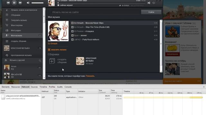206x115 pixels.
Task: Click the 'Друзья на сайте' orange bar
Action: point(182,81)
